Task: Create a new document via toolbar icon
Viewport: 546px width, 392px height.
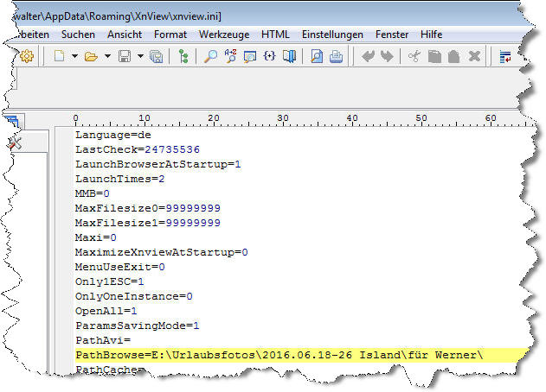Action: (58, 57)
